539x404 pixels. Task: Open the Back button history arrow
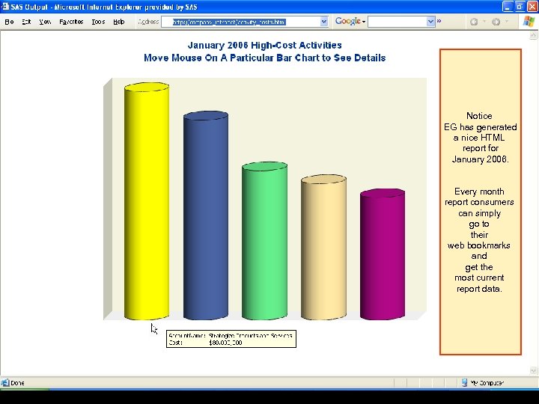pos(484,22)
